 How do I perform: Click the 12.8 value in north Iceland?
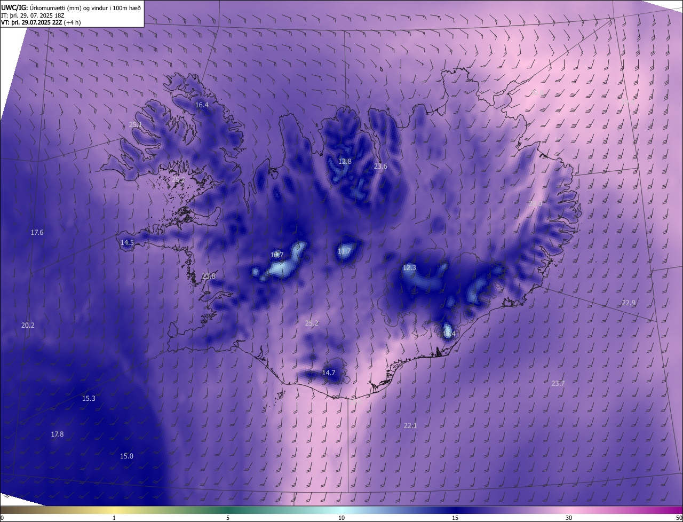[345, 162]
